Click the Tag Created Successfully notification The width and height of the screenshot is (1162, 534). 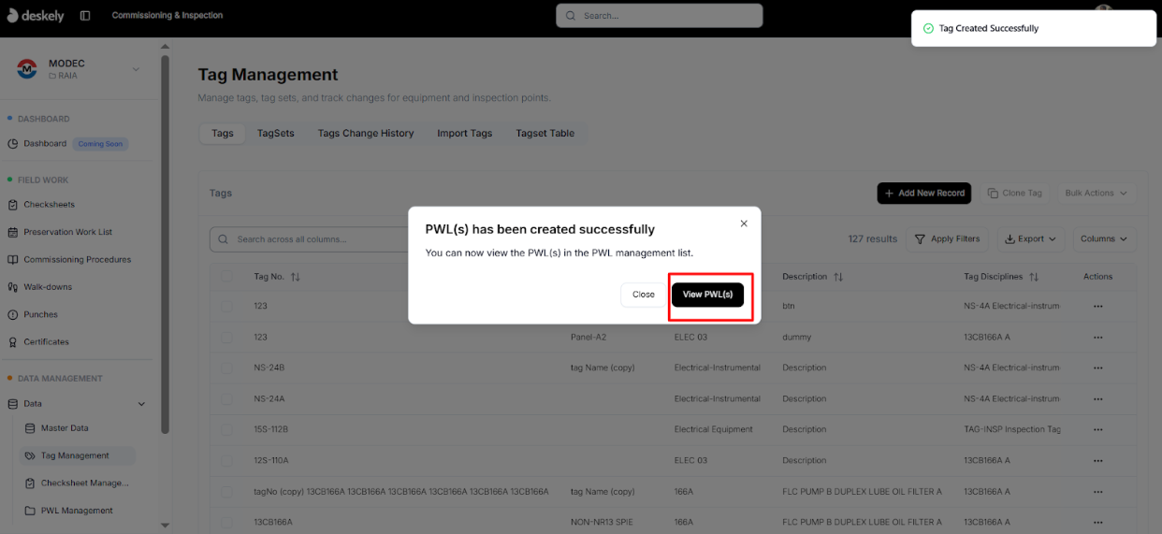(1034, 28)
